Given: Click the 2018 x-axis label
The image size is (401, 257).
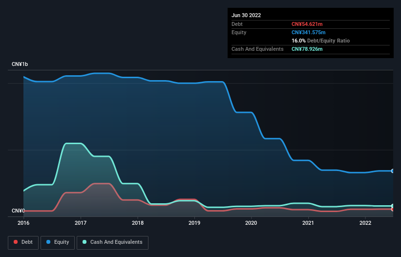Looking at the screenshot, I should 138,223.
